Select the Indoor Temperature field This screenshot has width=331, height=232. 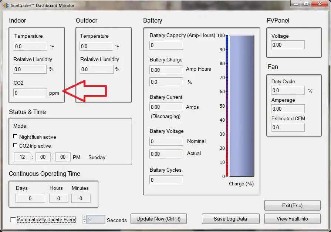(30, 46)
